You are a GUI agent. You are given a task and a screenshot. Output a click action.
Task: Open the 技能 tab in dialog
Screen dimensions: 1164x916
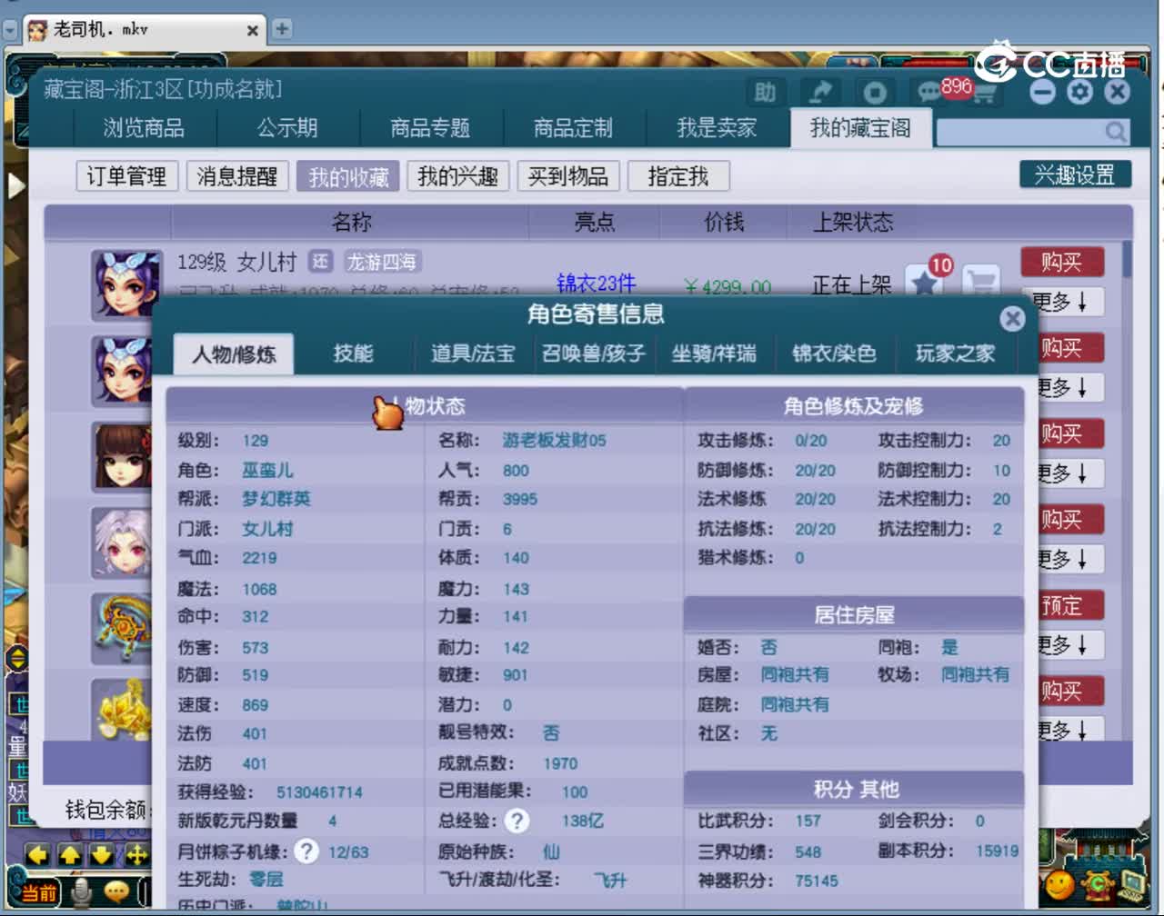click(x=353, y=353)
